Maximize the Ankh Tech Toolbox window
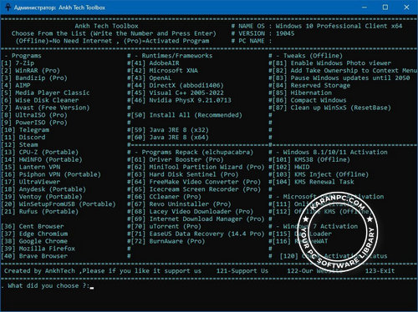 pyautogui.click(x=385, y=8)
